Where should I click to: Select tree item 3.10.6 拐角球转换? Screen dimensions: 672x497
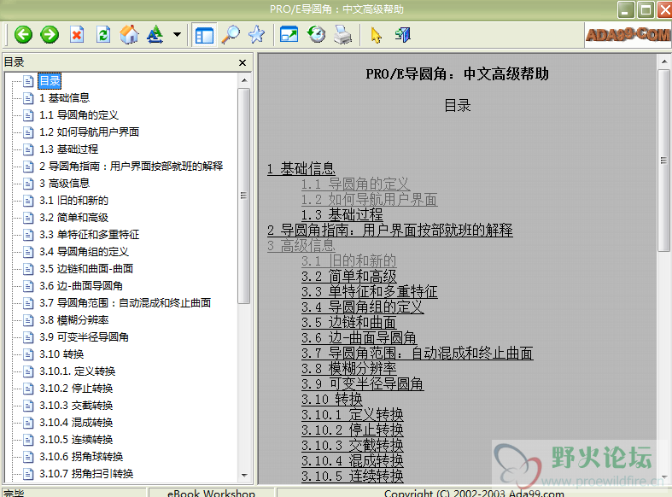click(x=81, y=457)
